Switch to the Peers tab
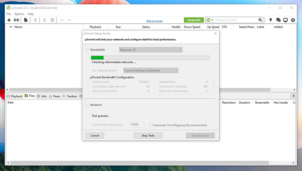The width and height of the screenshot is (302, 171). pos(54,96)
